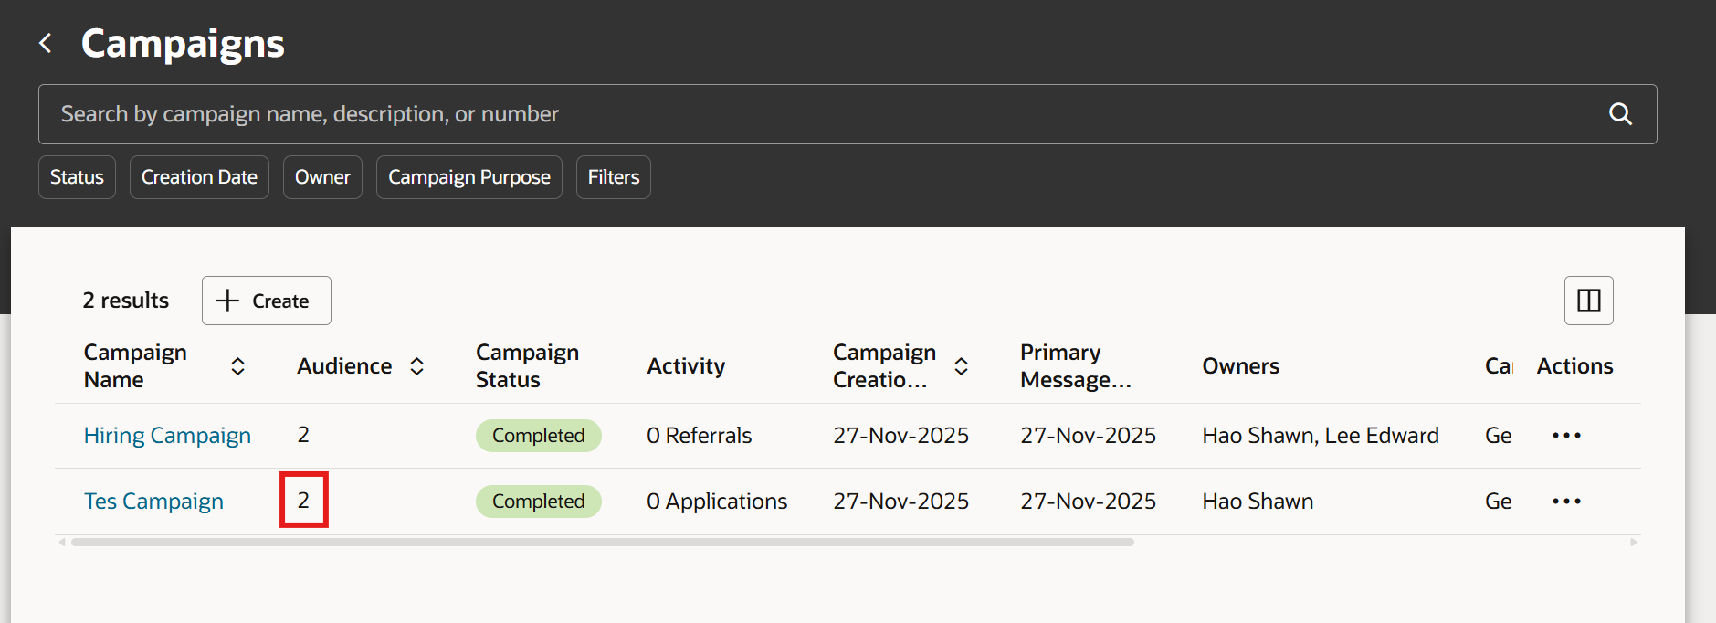
Task: Click the Primary Message column header
Action: (x=1076, y=366)
